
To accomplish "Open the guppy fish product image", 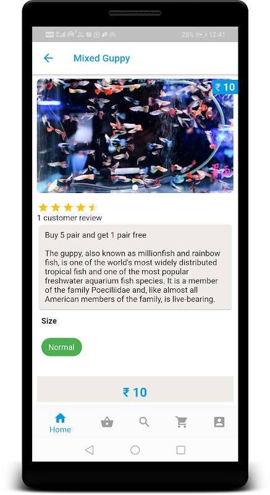I will click(135, 136).
